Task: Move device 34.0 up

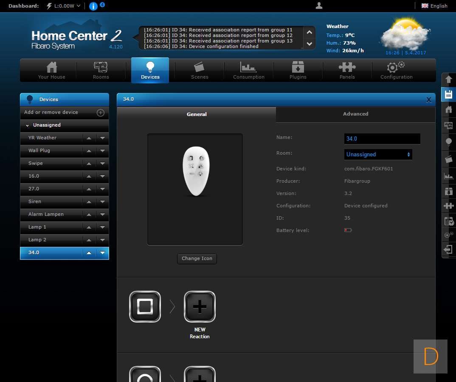Action: click(x=89, y=253)
